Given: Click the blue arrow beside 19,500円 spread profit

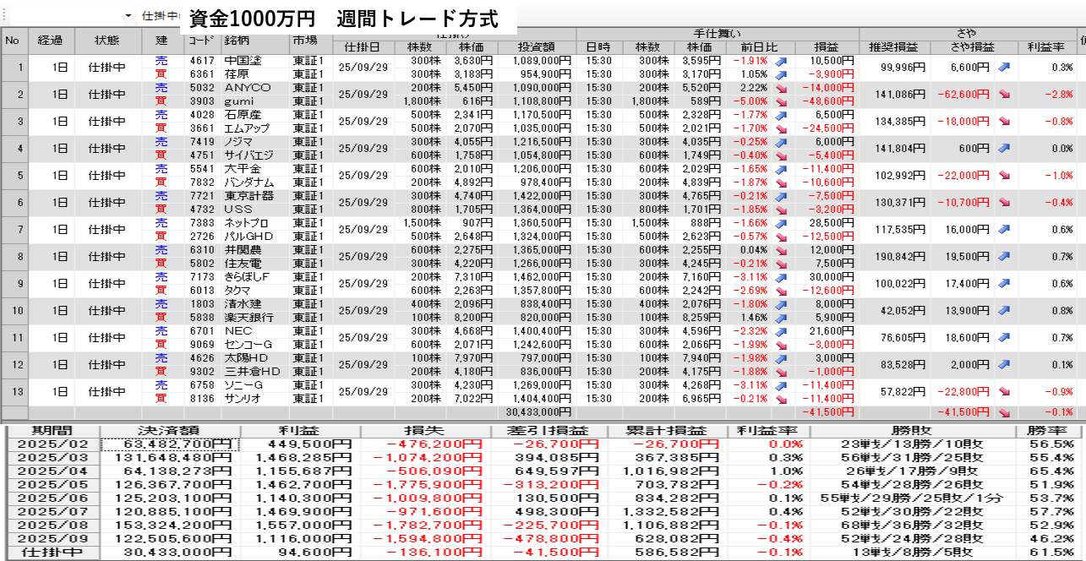Looking at the screenshot, I should coord(1004,256).
